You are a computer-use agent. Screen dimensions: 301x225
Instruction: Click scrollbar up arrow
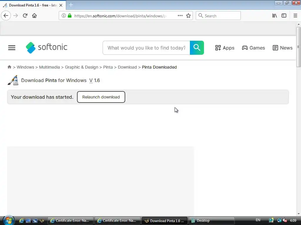[299, 24]
